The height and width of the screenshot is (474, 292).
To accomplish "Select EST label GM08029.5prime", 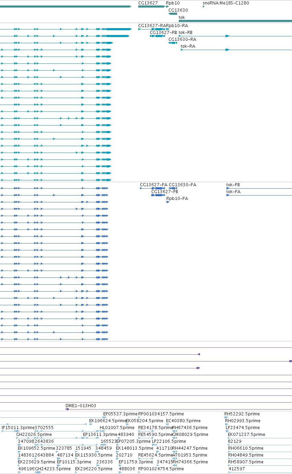I will [x=190, y=435].
